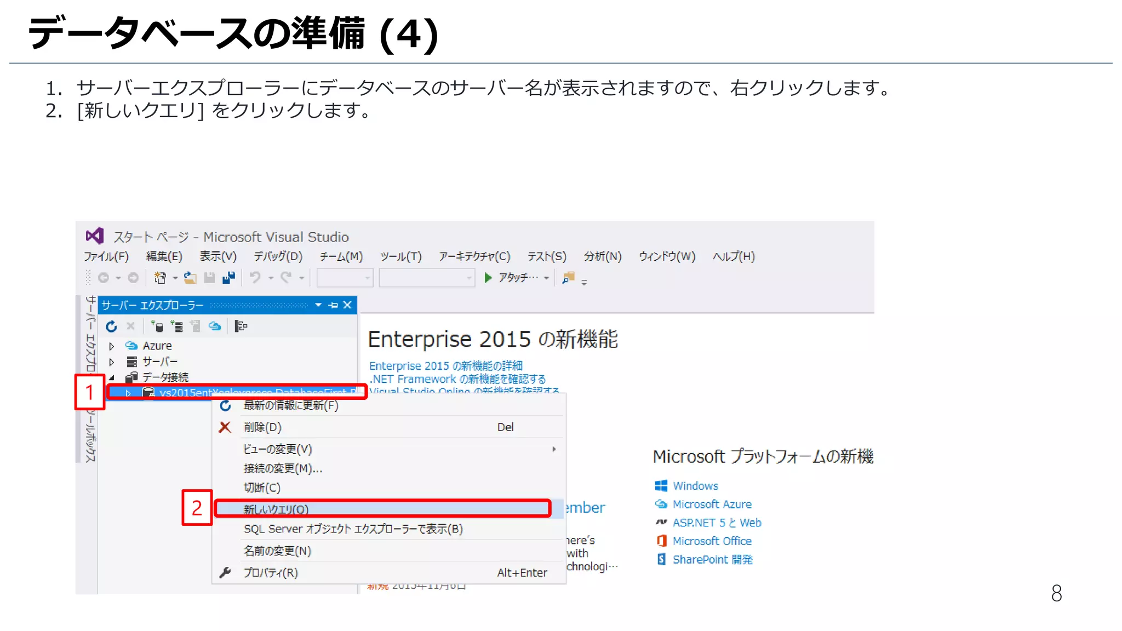The width and height of the screenshot is (1122, 631).
Task: Choose 新しいクエリ(Q) in context menu
Action: (389, 509)
